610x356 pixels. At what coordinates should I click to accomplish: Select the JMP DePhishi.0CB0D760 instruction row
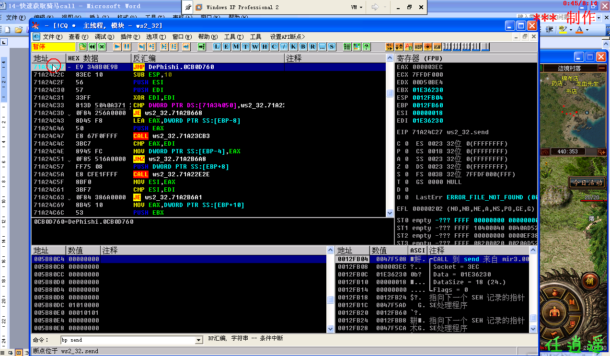point(209,67)
